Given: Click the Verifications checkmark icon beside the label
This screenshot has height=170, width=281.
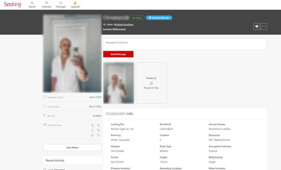Looking at the screenshot, I should (45, 125).
